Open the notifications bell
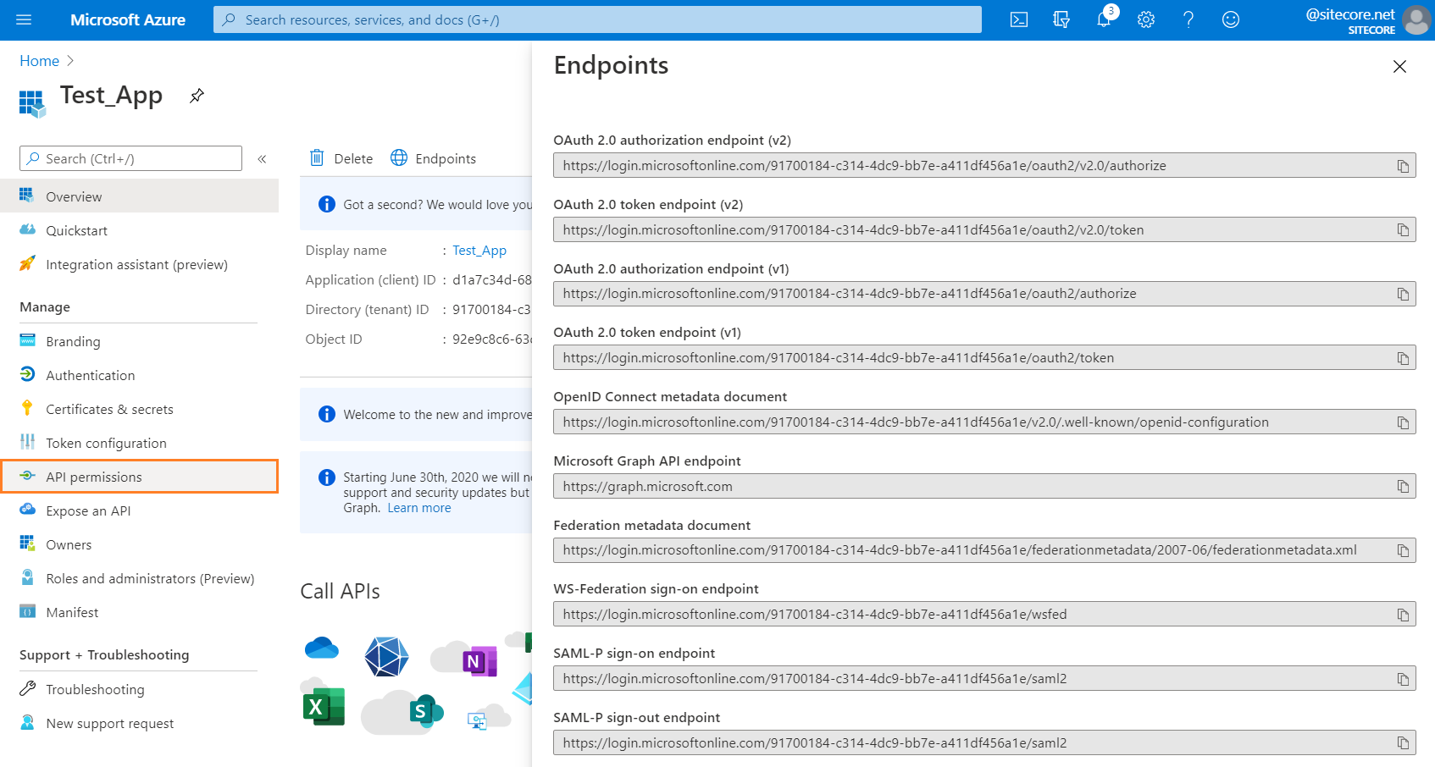 click(1104, 19)
